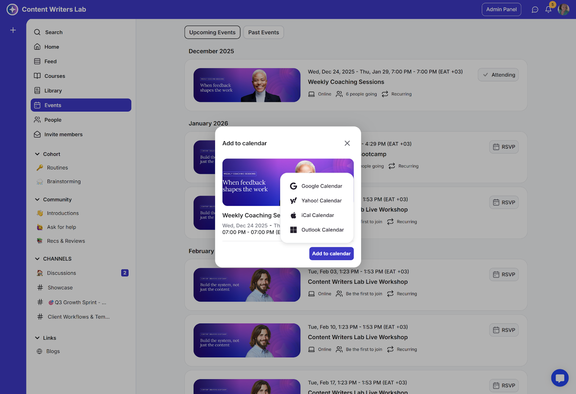Screen dimensions: 576x394
Task: Open the Weekly Coaching Sessions event thumbnail
Action: tap(247, 85)
